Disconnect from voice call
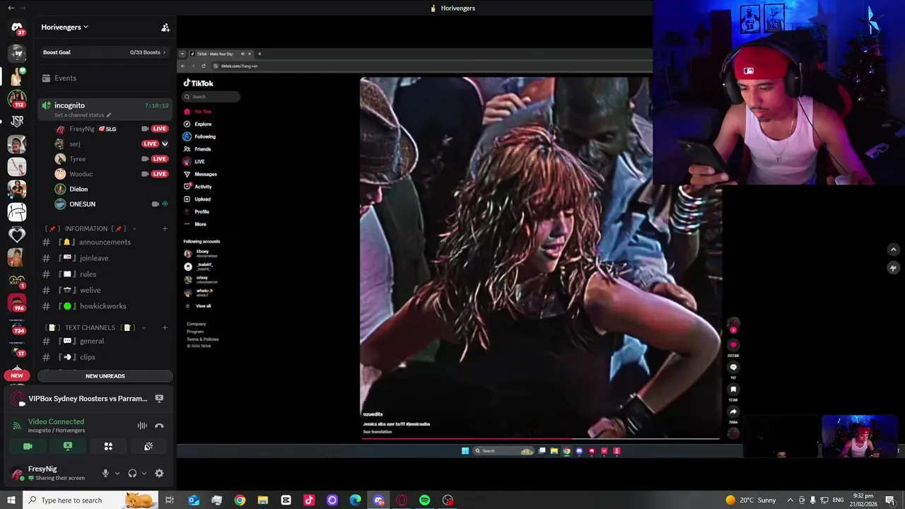 tap(159, 426)
